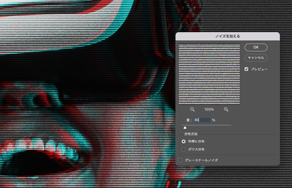Click the noise preview thumbnail

pos(209,74)
